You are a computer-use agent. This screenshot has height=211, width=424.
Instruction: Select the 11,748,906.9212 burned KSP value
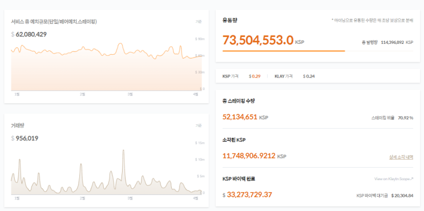coord(254,156)
